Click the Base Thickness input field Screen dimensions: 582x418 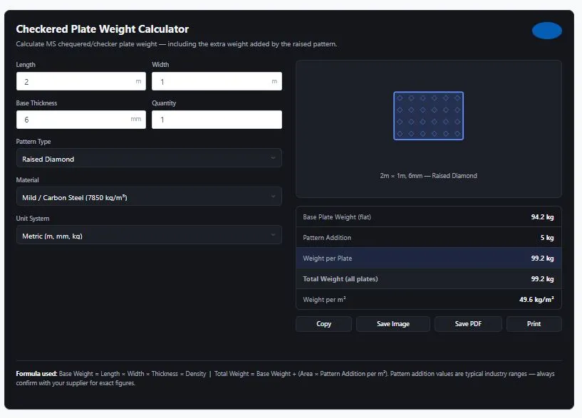(81, 120)
